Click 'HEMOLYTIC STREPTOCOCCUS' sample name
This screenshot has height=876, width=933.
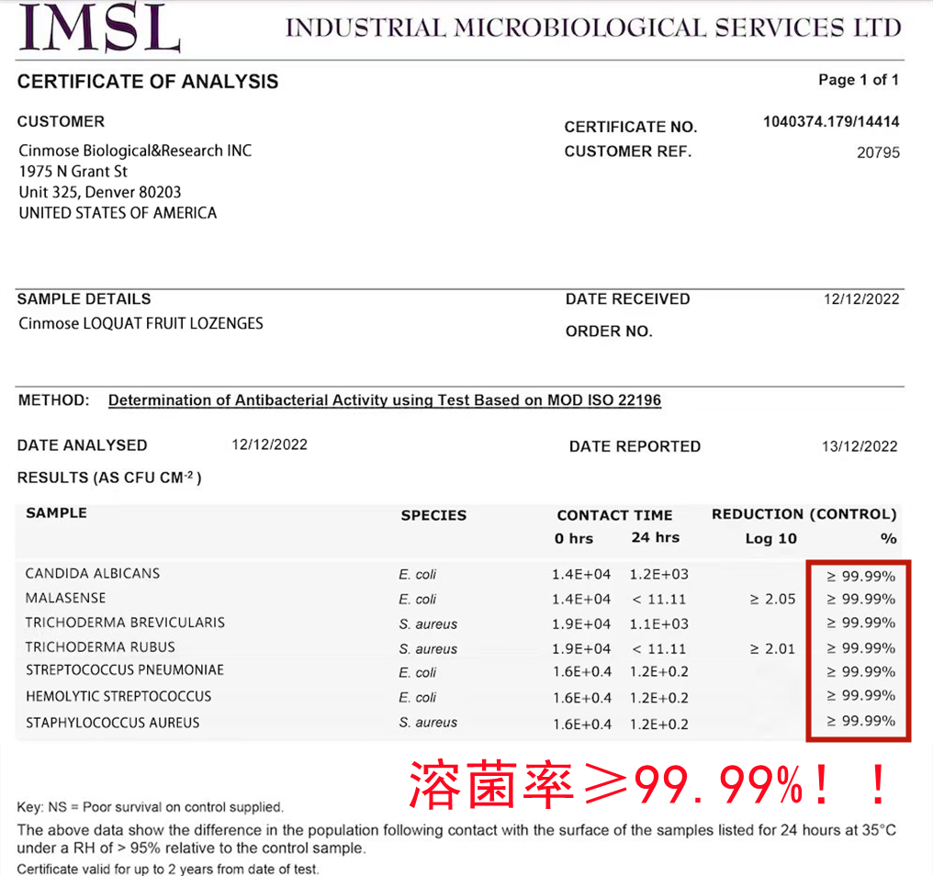point(118,696)
